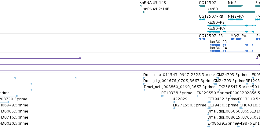Select the 449876 feature arrow glyph

coord(238,126)
